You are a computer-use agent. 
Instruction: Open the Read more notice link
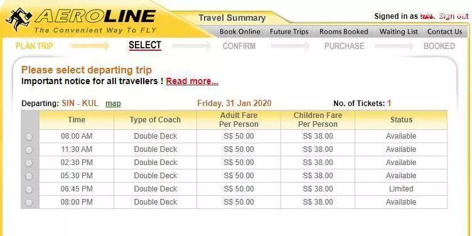pyautogui.click(x=192, y=81)
